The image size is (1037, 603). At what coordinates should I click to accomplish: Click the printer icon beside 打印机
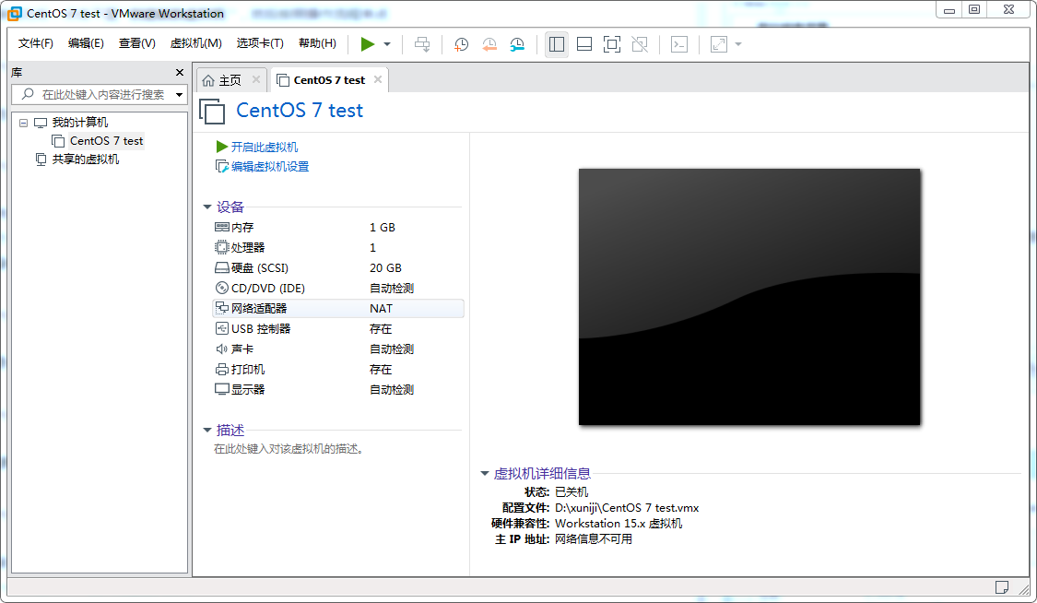pos(222,369)
